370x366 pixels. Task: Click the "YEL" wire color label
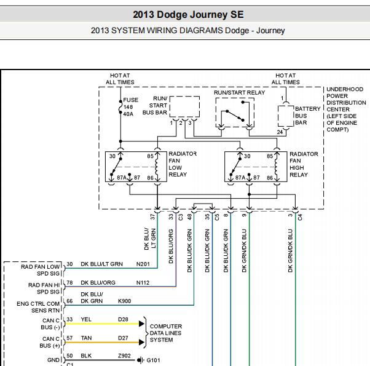click(x=86, y=319)
